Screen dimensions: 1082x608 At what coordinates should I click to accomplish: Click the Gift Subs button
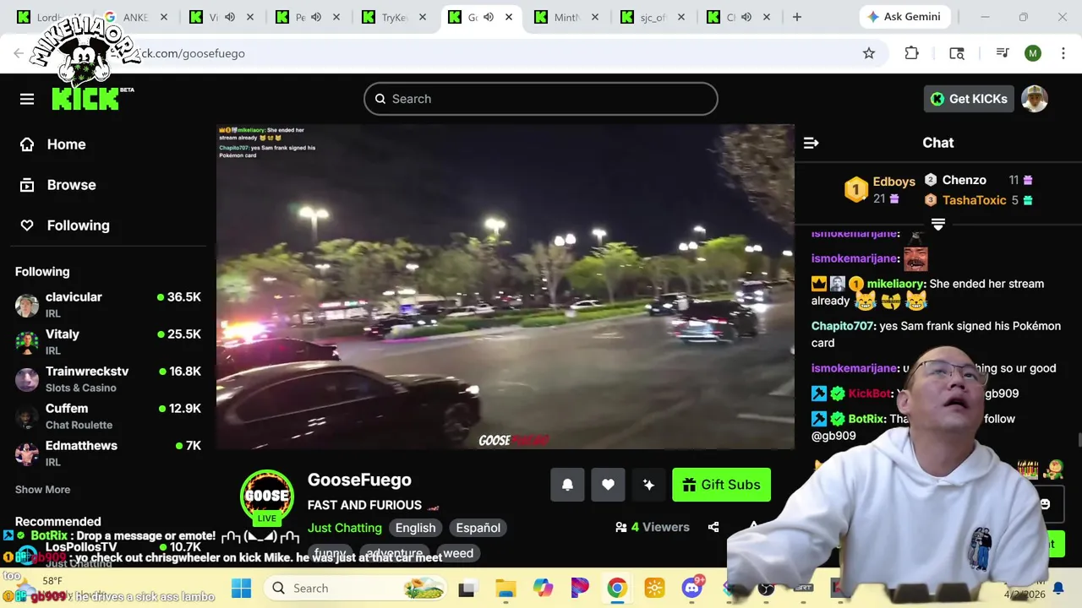pyautogui.click(x=721, y=485)
